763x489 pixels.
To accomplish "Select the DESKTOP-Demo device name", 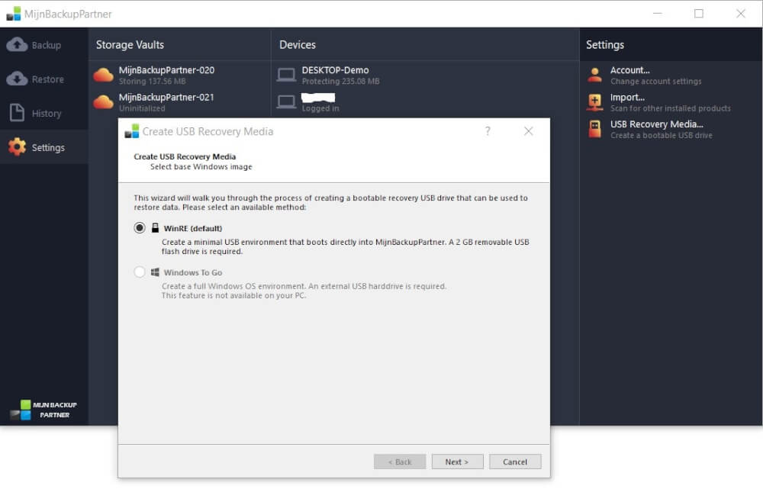I will 335,70.
